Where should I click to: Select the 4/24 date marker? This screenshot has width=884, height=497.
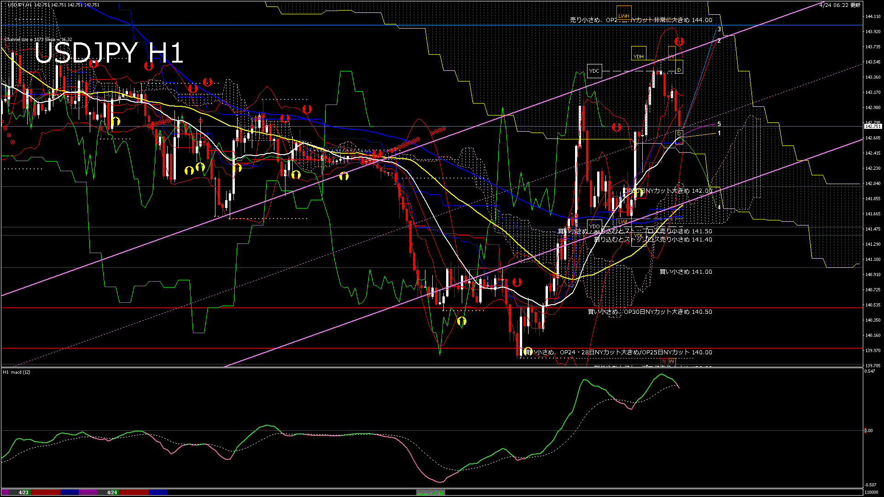112,492
